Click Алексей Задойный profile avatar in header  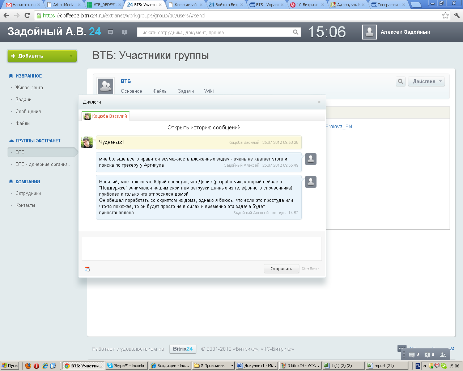pos(369,32)
